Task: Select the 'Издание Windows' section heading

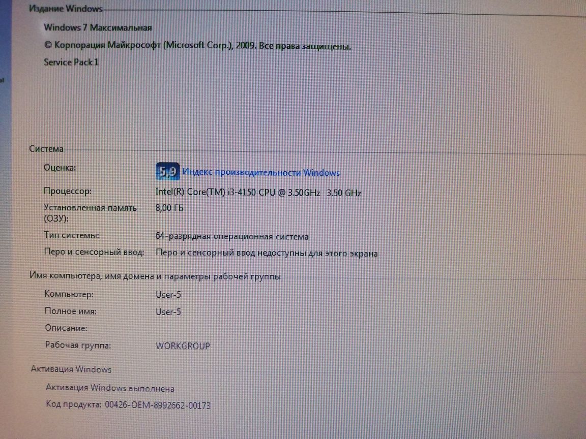Action: (66, 9)
